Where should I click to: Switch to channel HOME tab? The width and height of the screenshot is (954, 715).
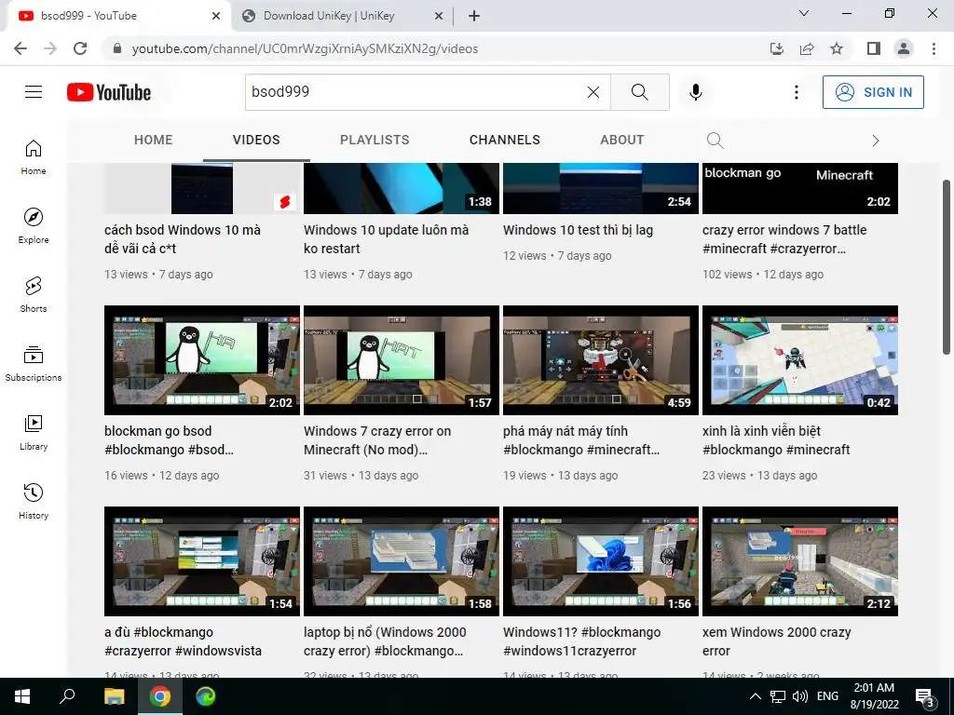(154, 140)
